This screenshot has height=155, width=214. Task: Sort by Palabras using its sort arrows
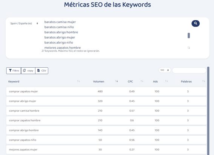tap(204, 81)
